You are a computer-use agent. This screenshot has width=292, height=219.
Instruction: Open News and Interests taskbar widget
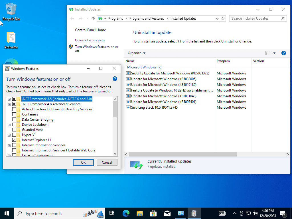222,213
